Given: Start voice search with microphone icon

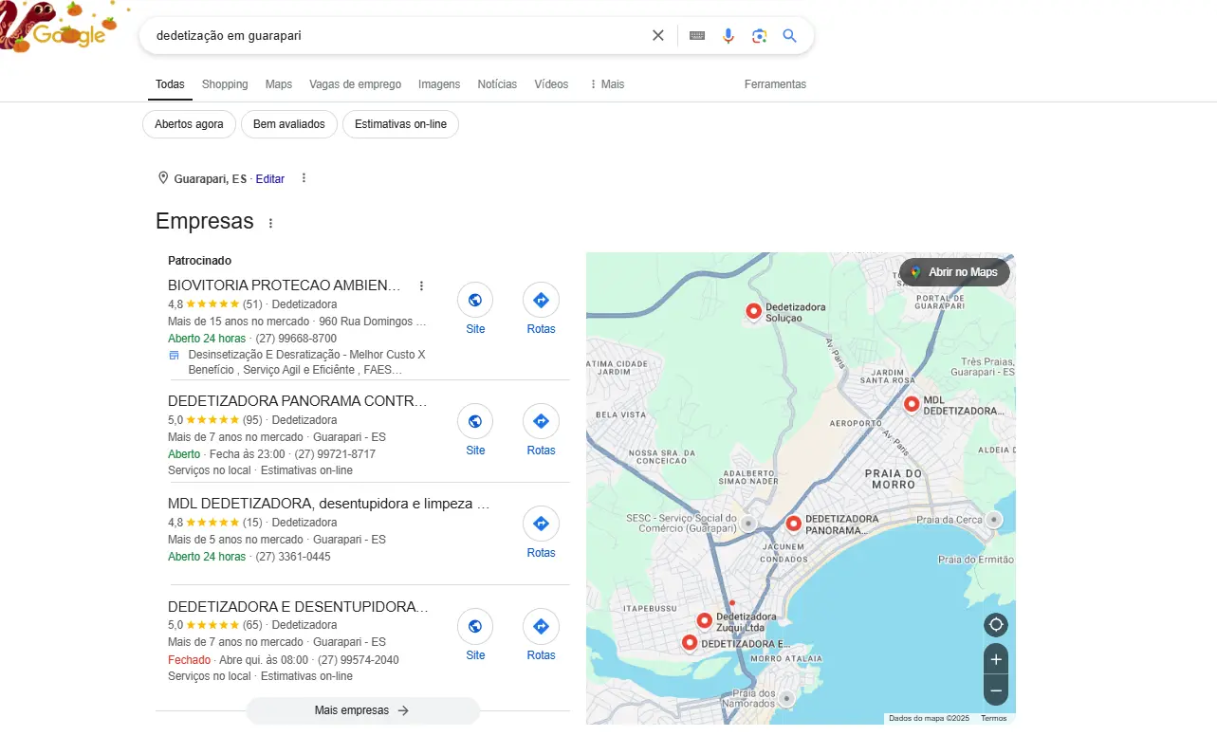Looking at the screenshot, I should click(728, 36).
